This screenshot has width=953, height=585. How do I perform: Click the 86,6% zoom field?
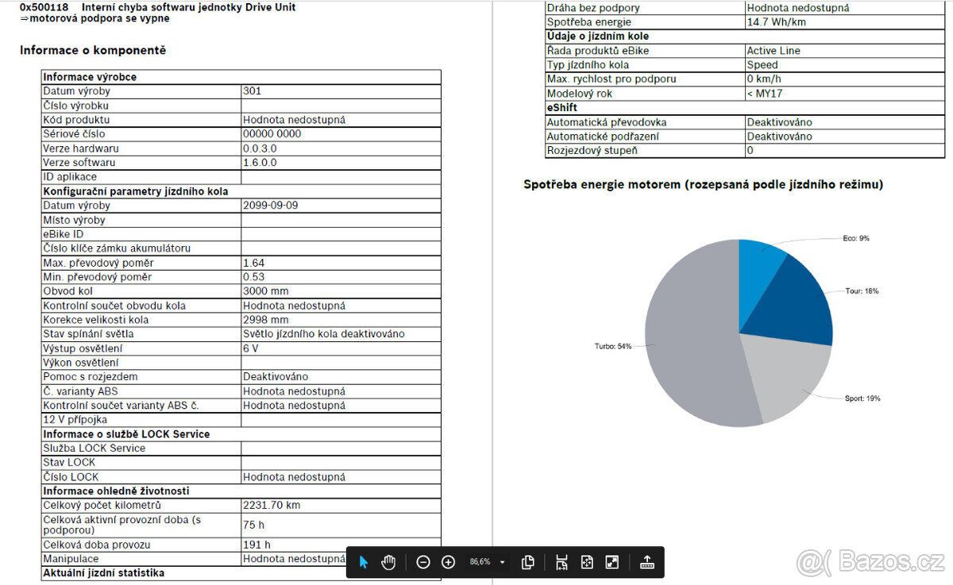click(x=480, y=562)
